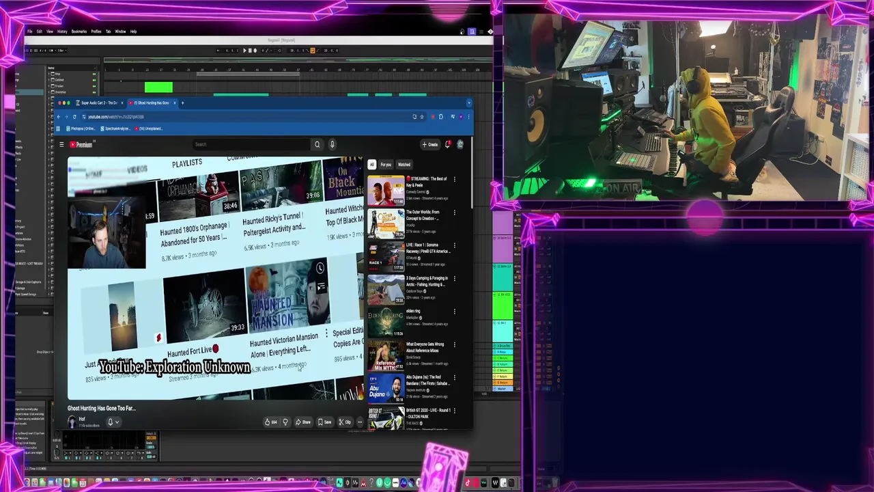
Task: Open History menu in menu bar
Action: tap(62, 31)
